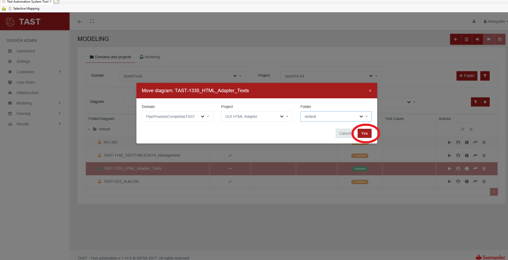Toggle the fullscreen icon in header
The width and height of the screenshot is (508, 260).
(x=92, y=21)
